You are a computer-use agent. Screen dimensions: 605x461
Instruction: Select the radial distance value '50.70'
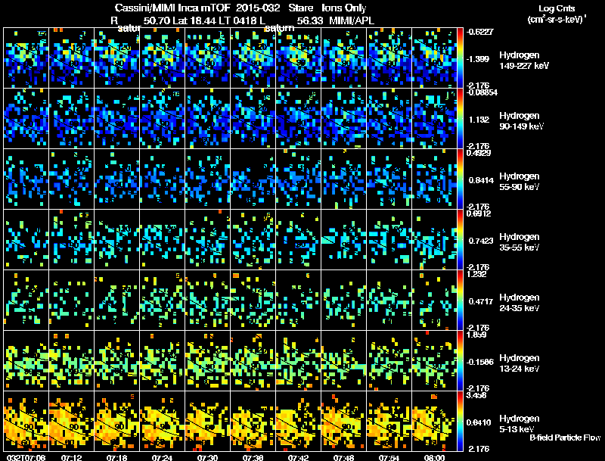tap(157, 20)
